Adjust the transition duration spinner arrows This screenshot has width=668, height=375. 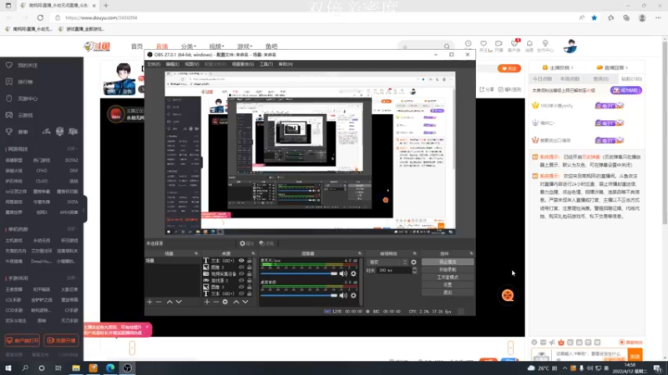(x=414, y=270)
